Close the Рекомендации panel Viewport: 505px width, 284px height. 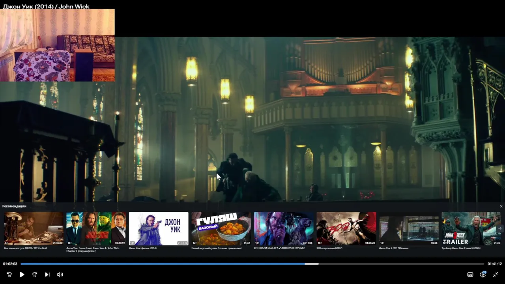(501, 206)
